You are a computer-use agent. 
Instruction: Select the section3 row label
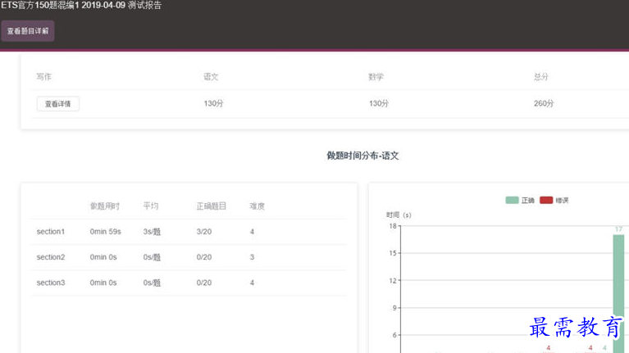click(x=50, y=283)
